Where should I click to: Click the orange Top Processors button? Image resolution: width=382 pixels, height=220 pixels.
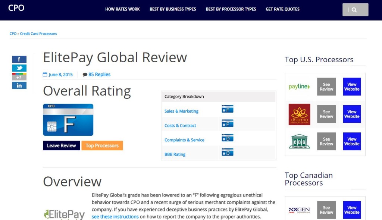[x=102, y=145]
